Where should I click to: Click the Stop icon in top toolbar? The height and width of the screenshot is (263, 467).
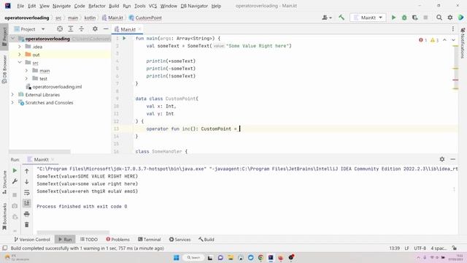point(425,18)
